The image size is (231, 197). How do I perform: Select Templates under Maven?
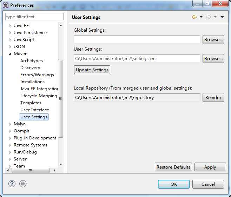coord(31,103)
